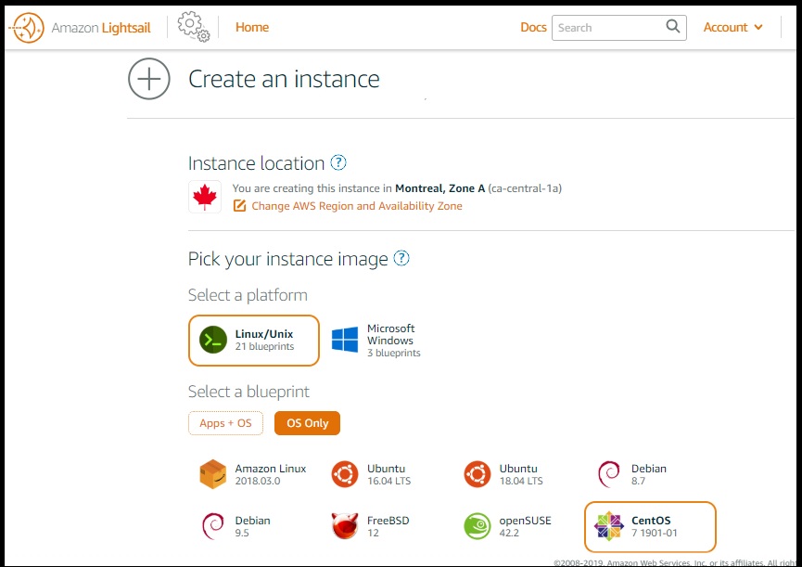Select the Microsoft Windows platform
The image size is (802, 567).
(x=376, y=341)
